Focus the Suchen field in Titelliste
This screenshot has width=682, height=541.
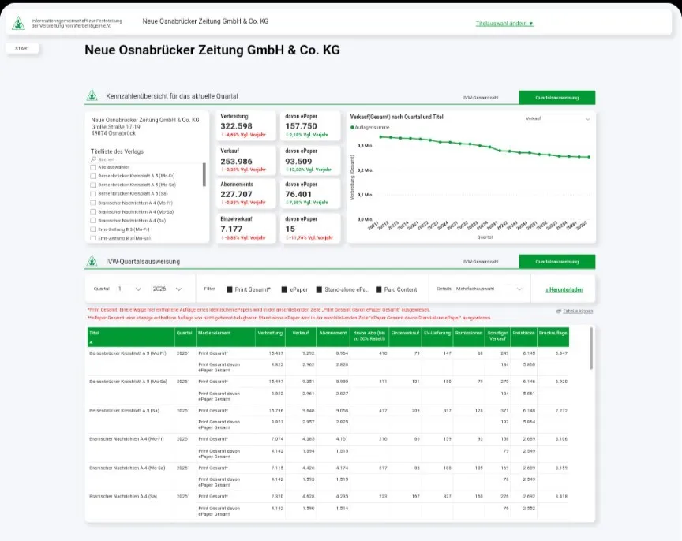coord(146,159)
